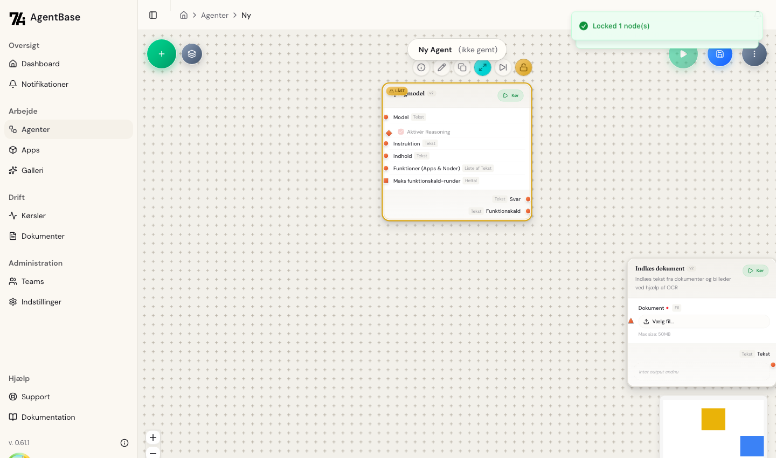This screenshot has height=458, width=776.
Task: Unlock the node with the yellow padlock
Action: 523,67
